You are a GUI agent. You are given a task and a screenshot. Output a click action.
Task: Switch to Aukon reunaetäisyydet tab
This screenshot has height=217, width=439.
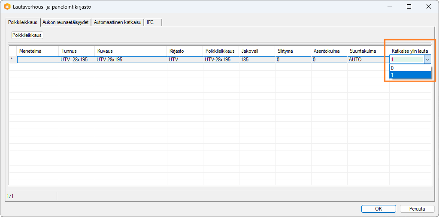[66, 22]
